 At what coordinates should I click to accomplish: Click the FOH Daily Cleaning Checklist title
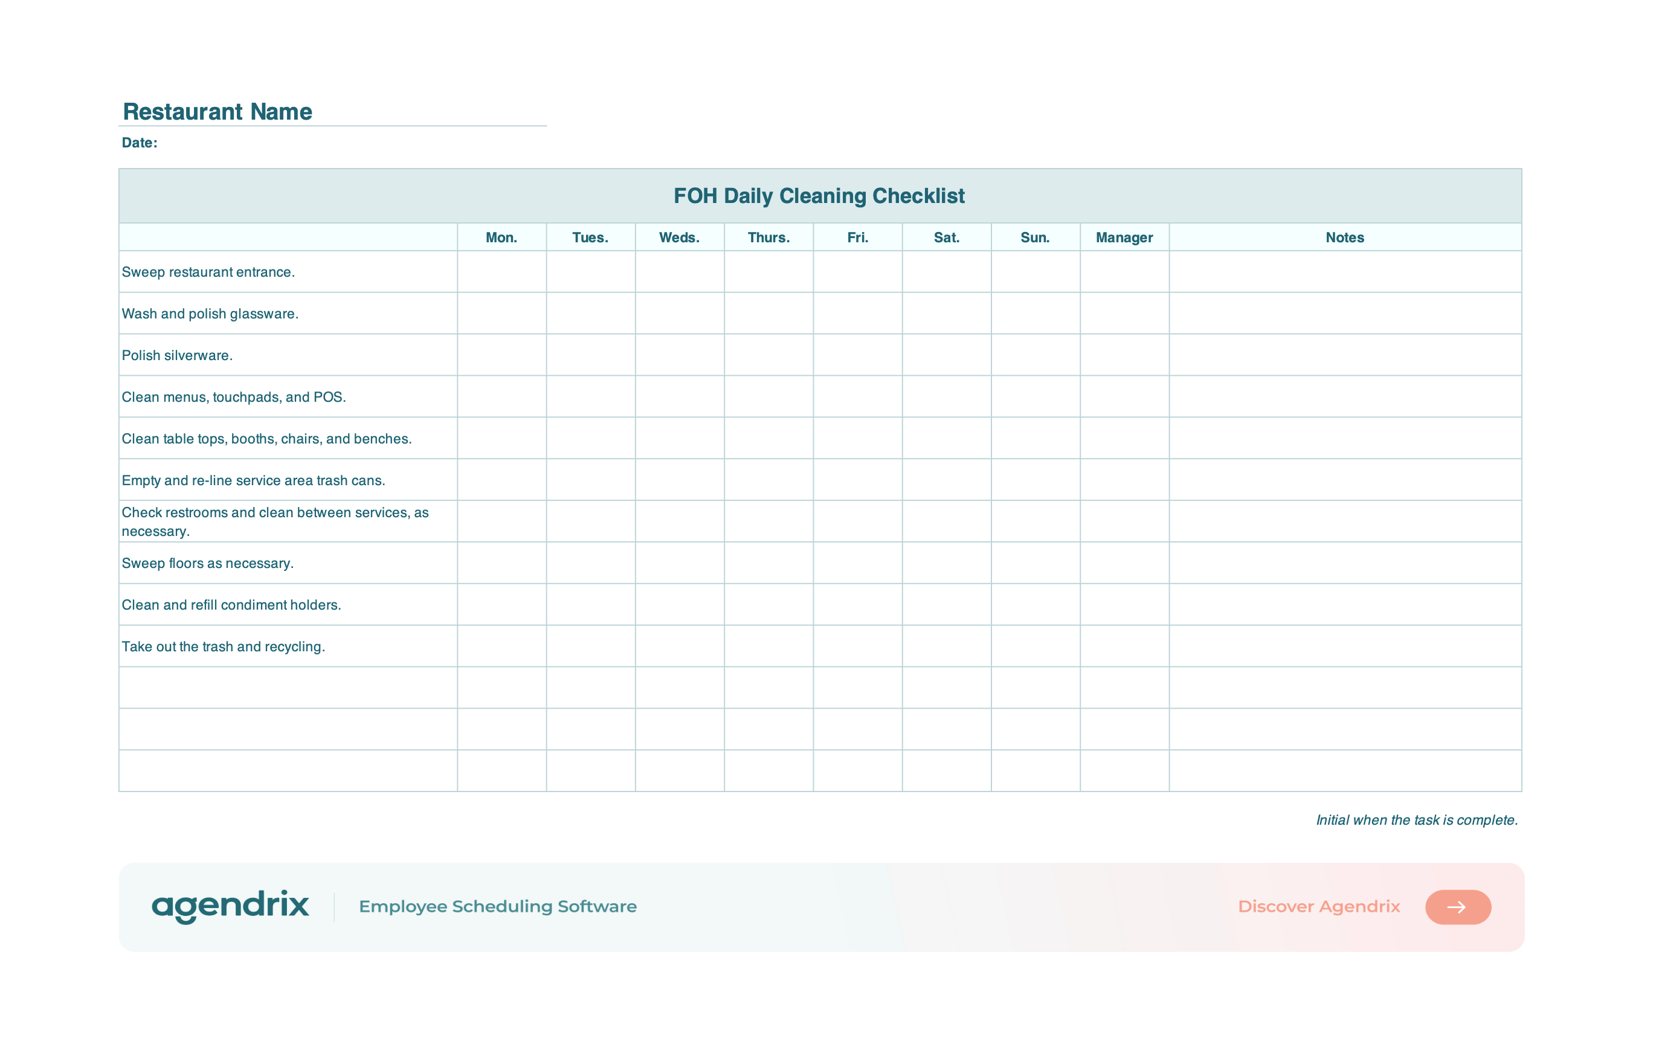pyautogui.click(x=819, y=196)
